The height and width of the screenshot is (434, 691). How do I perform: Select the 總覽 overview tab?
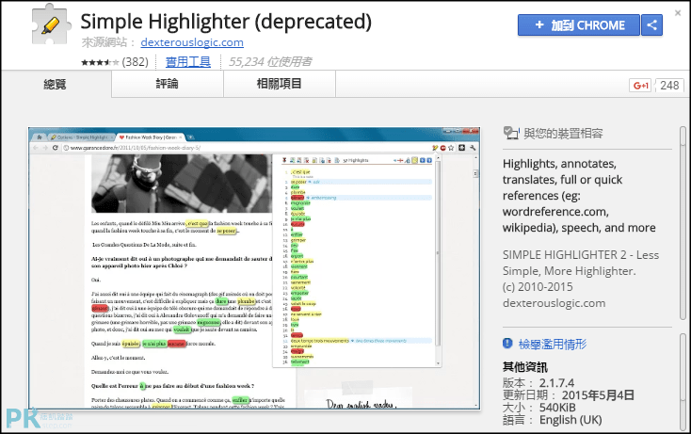tap(56, 84)
